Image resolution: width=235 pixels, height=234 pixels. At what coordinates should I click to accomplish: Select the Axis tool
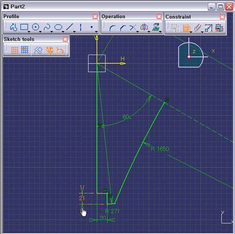click(80, 27)
